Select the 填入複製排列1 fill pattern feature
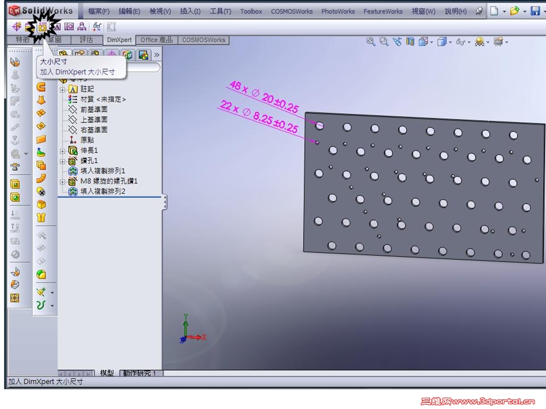Viewport: 546px width, 409px height. (97, 171)
